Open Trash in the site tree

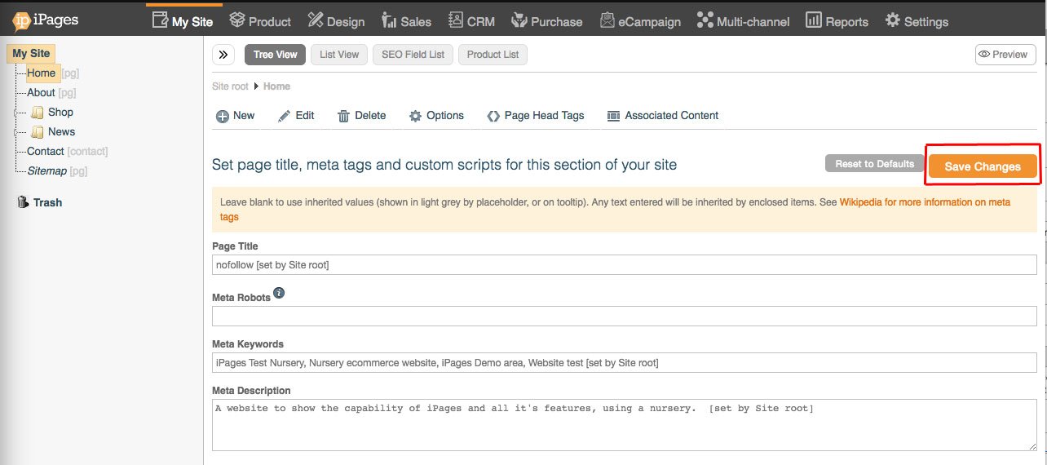(46, 202)
